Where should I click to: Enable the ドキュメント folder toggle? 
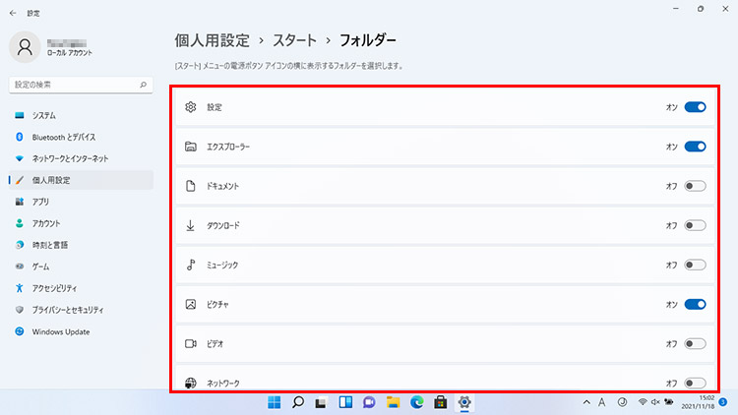695,186
